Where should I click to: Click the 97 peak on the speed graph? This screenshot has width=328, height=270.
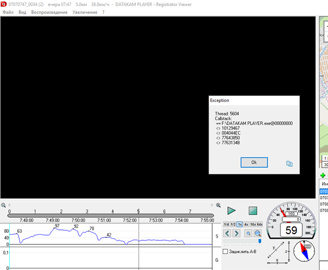(x=56, y=226)
